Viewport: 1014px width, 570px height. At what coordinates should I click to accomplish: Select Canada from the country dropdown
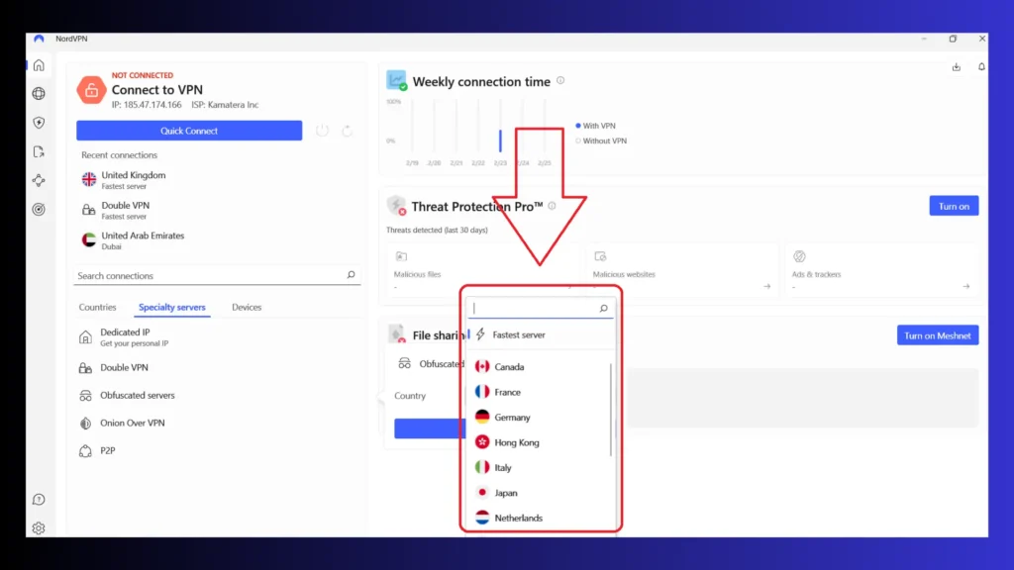539,366
